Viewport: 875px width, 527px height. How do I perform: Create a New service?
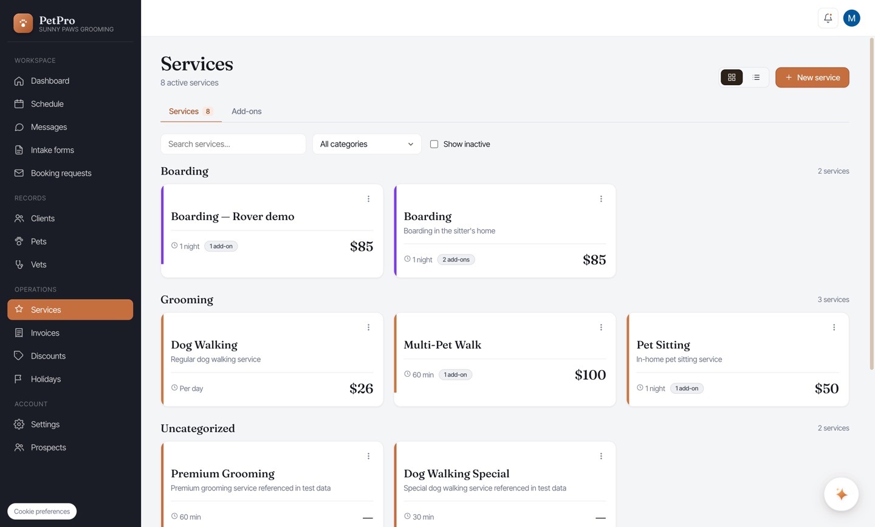point(812,77)
